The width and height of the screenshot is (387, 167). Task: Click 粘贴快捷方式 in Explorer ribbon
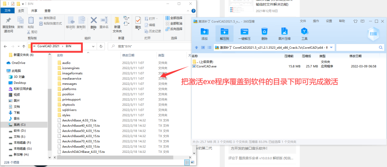(x=50, y=23)
